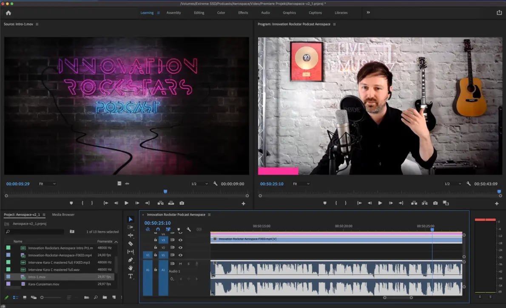Hide track V3 using its eye icon
The width and height of the screenshot is (506, 308).
[x=180, y=240]
